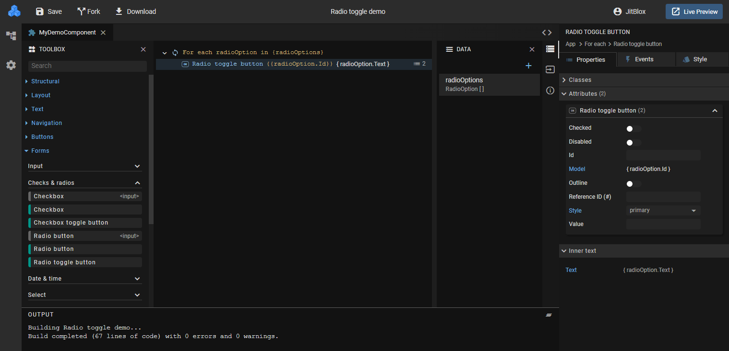Viewport: 729px width, 351px height.
Task: Click the attribute count badge showing 2
Action: 420,64
